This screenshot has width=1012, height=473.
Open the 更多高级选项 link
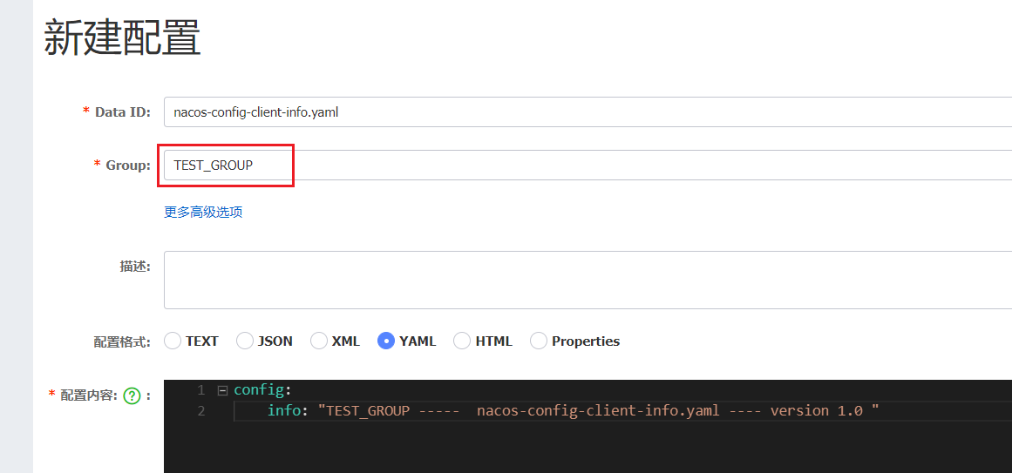203,213
